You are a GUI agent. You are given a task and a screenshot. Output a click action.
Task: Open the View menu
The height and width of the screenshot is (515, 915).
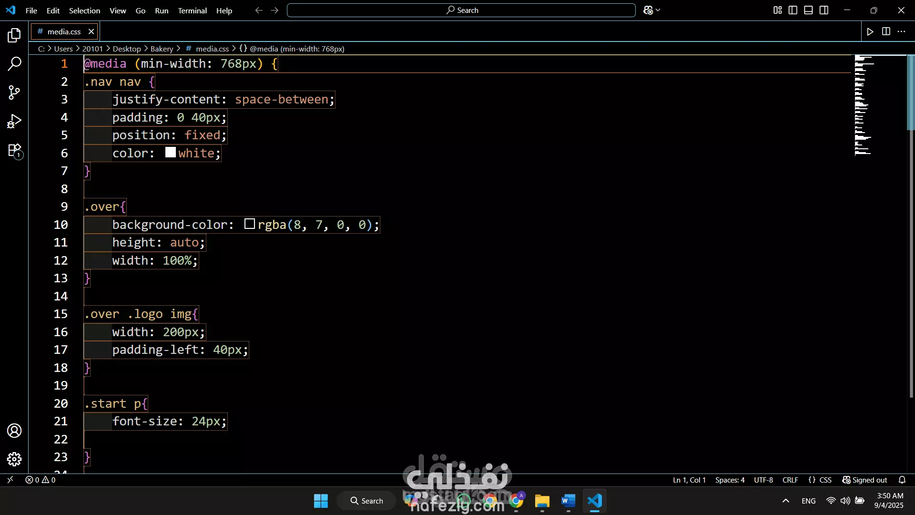tap(118, 10)
